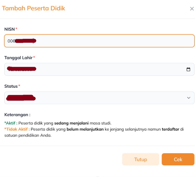Click the NISN field label

click(9, 29)
